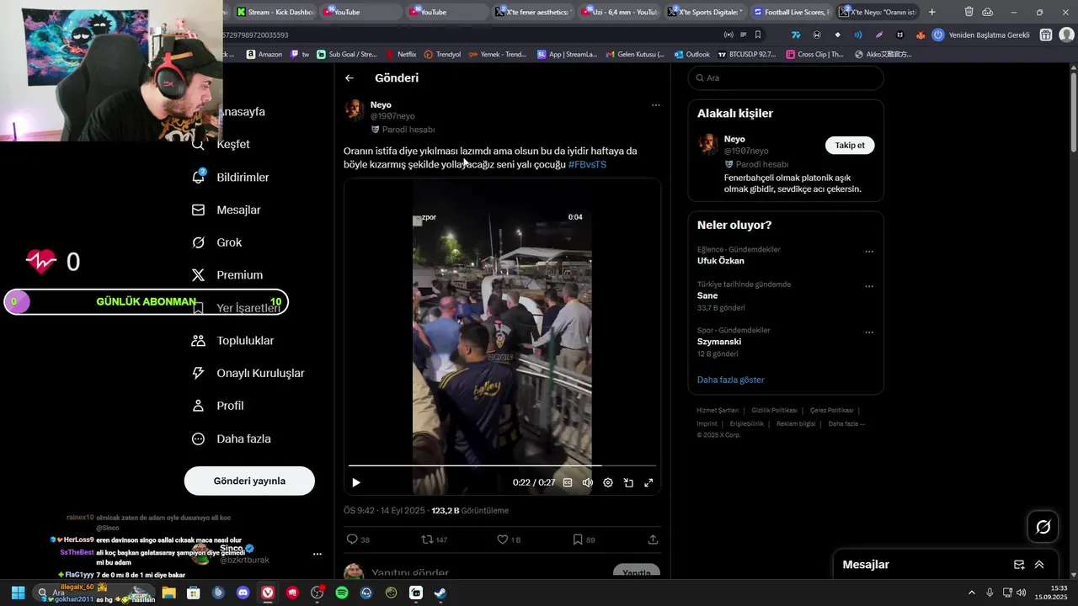Open the Ufuk Özkan trending topic
The height and width of the screenshot is (606, 1078).
pos(720,261)
